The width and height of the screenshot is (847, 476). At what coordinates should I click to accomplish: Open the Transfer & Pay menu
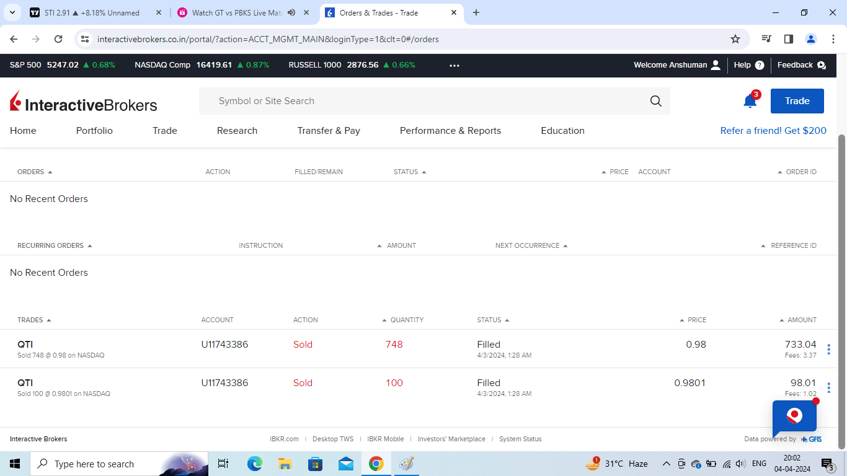tap(329, 131)
